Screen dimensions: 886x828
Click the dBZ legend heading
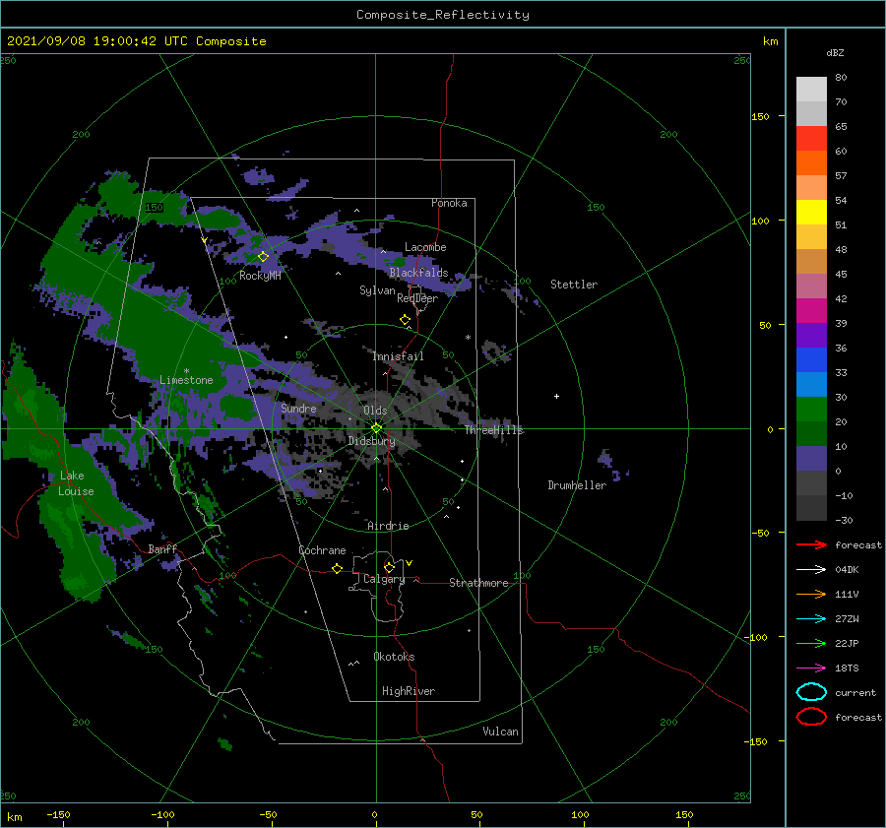tap(835, 52)
